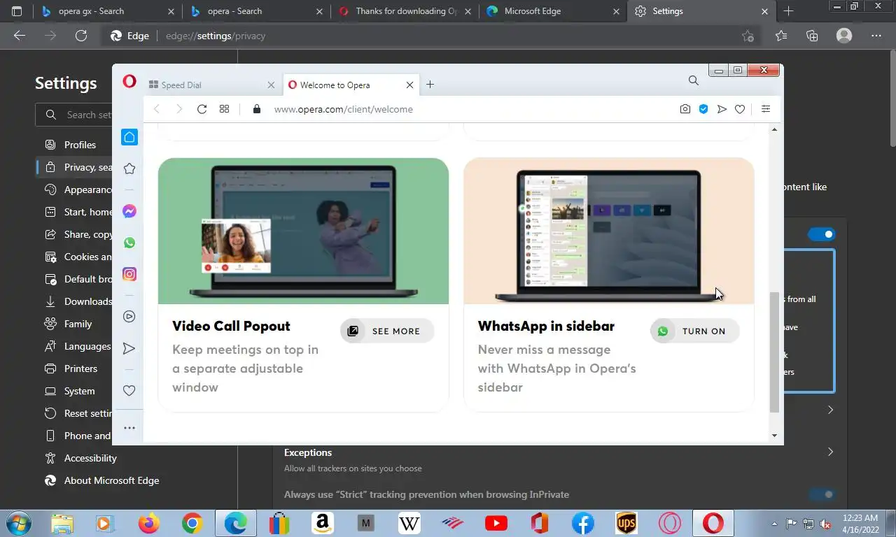Open Profiles in Edge settings
This screenshot has width=896, height=537.
(80, 145)
